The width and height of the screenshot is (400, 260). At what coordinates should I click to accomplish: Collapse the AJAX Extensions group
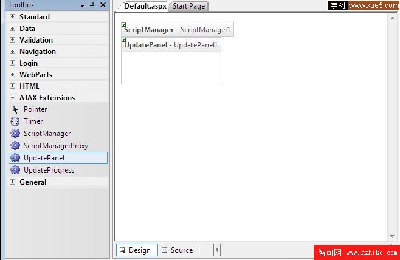12,98
